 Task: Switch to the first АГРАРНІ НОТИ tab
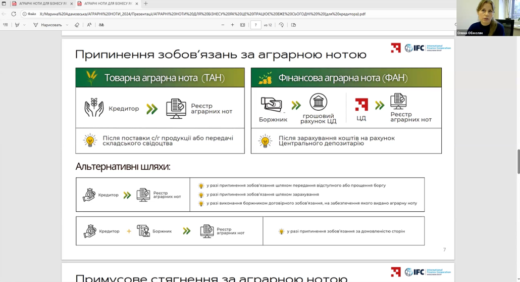click(39, 4)
